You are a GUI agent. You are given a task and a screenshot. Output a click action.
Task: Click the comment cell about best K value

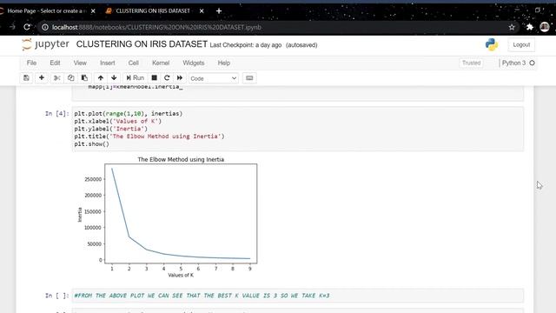[x=298, y=296]
